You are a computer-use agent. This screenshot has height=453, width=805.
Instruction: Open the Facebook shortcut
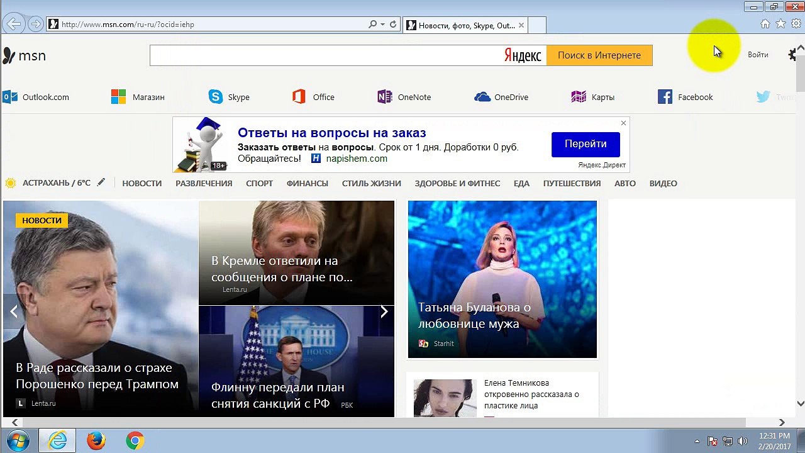[685, 97]
